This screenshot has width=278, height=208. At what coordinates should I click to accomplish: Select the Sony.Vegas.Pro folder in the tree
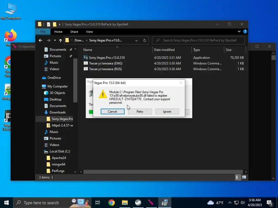[x=62, y=119]
